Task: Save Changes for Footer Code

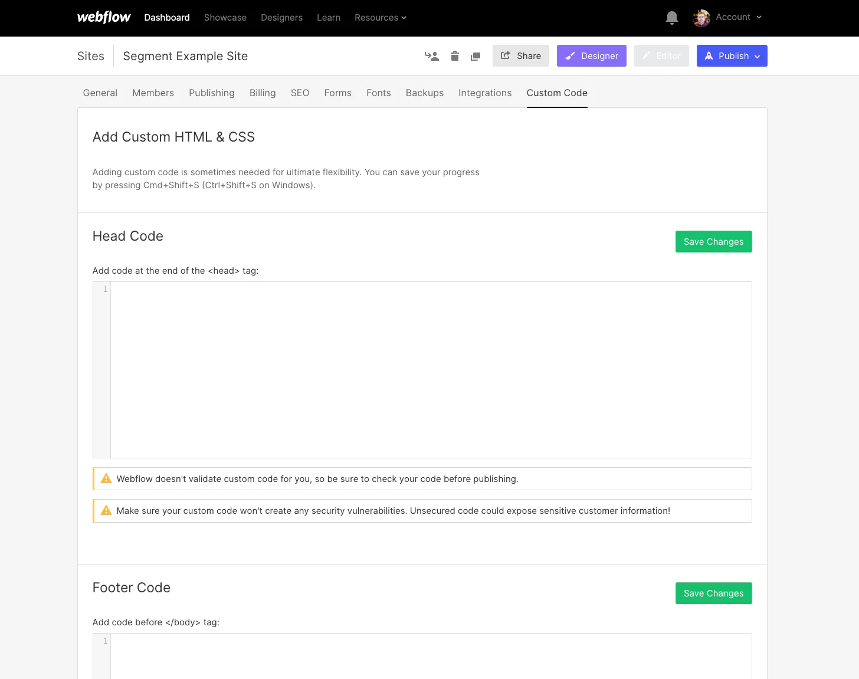Action: point(713,593)
